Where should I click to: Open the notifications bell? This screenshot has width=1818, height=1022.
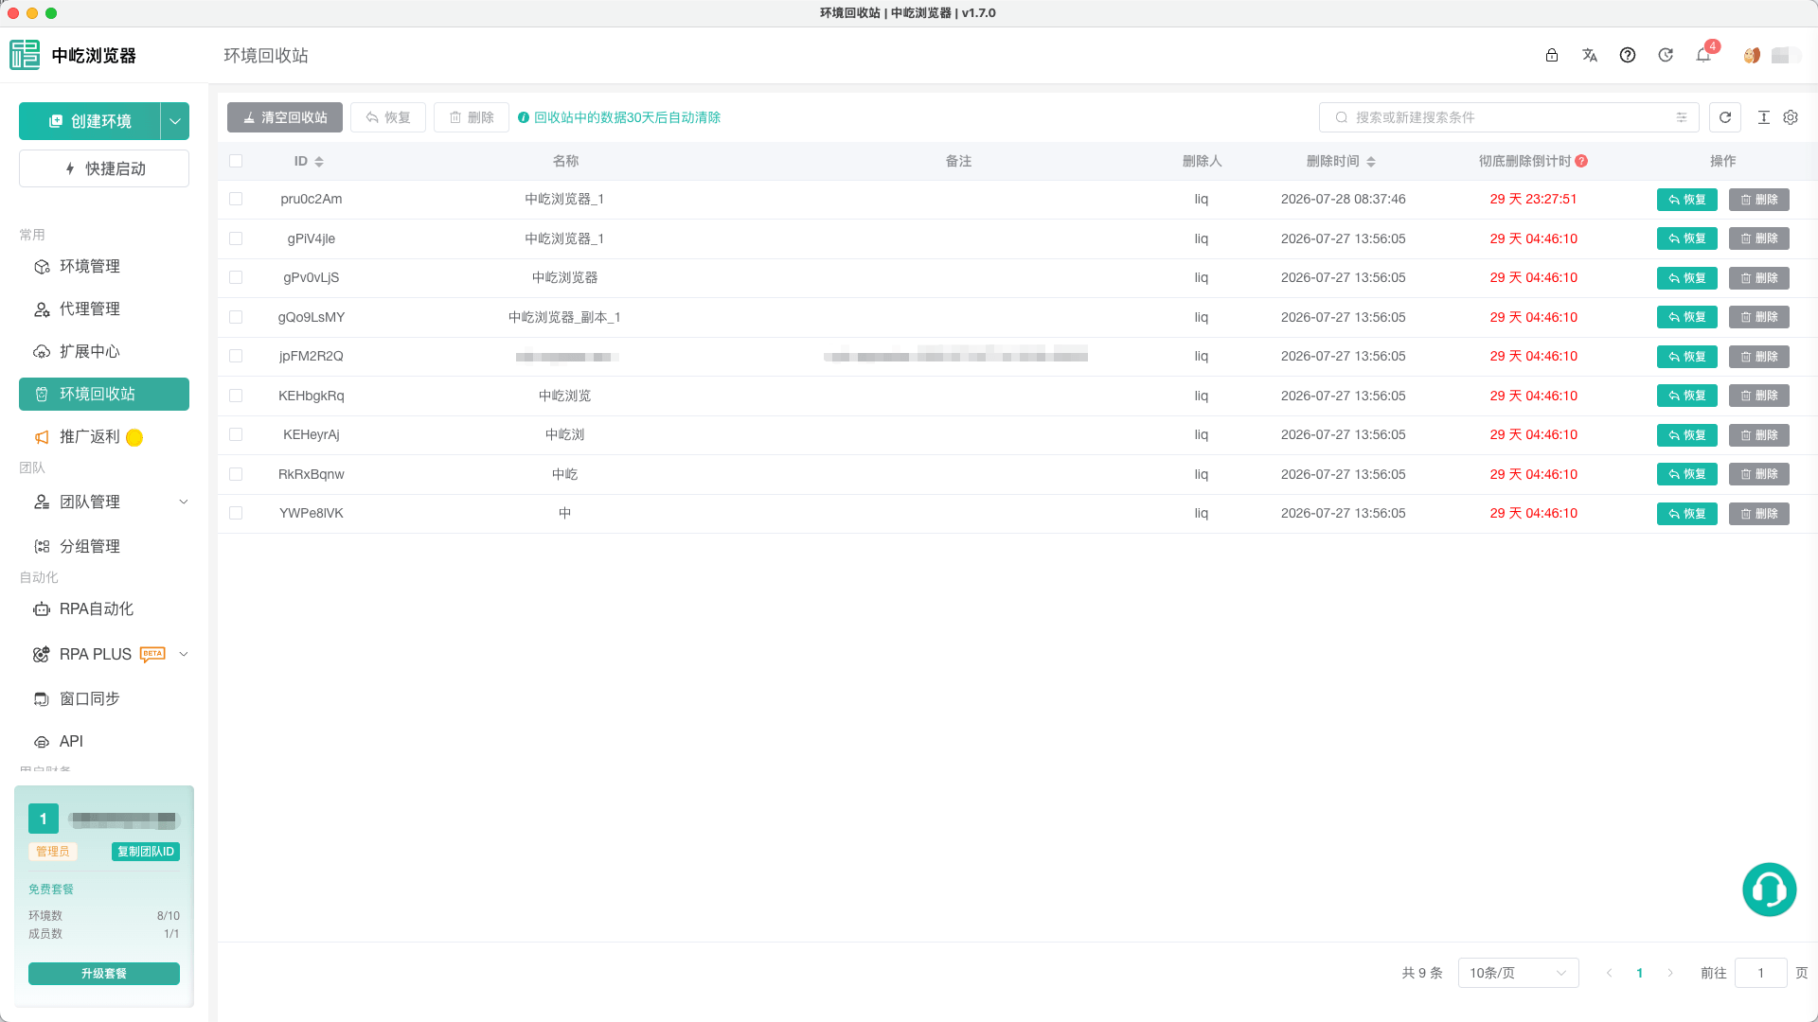click(1703, 56)
